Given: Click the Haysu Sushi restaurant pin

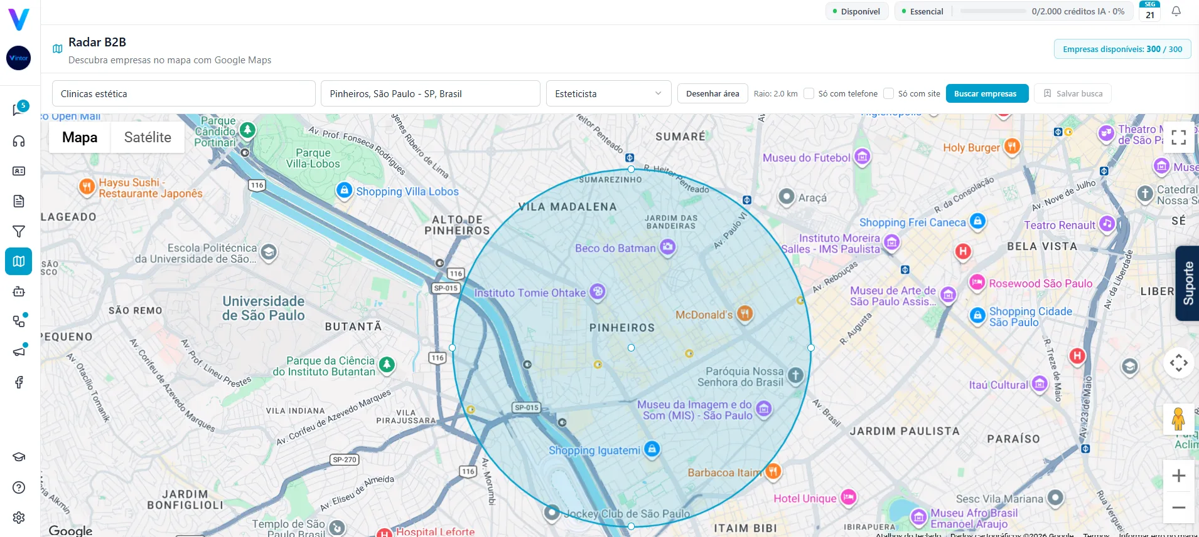Looking at the screenshot, I should coord(87,186).
